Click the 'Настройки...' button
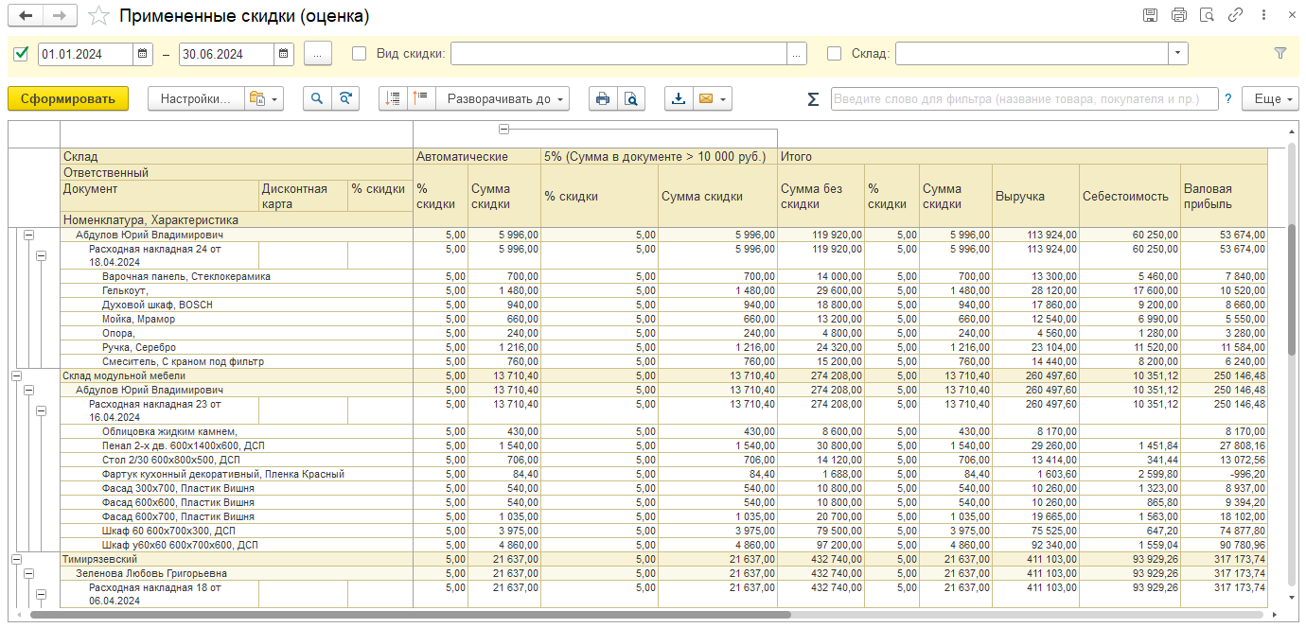This screenshot has height=628, width=1306. click(195, 98)
